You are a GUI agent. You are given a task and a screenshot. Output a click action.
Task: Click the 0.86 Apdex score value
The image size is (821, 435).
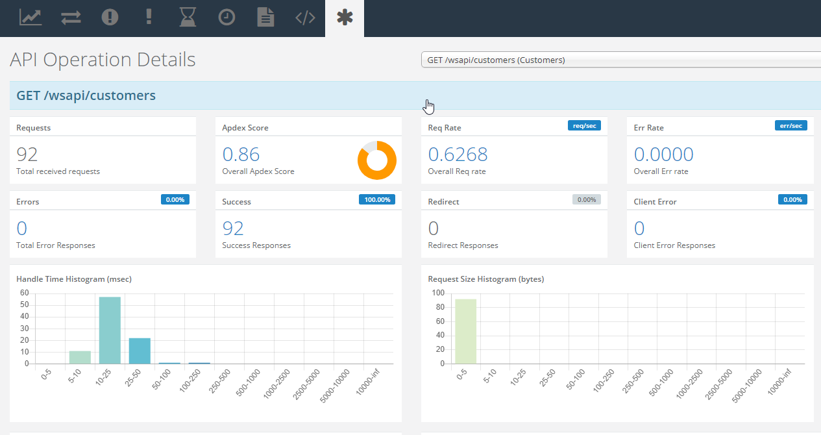(241, 154)
